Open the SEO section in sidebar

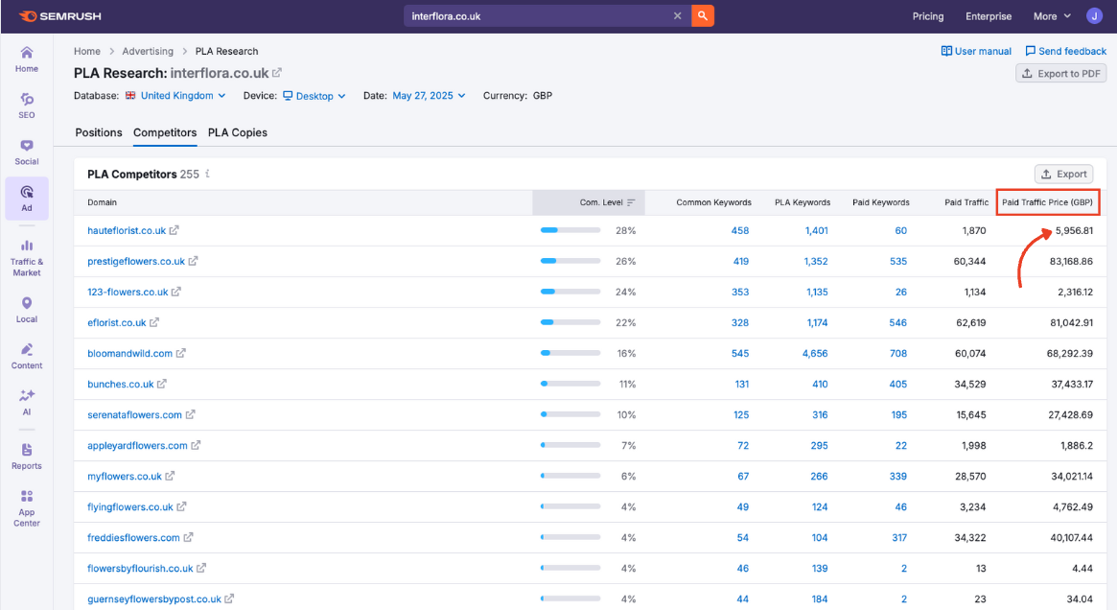tap(27, 106)
